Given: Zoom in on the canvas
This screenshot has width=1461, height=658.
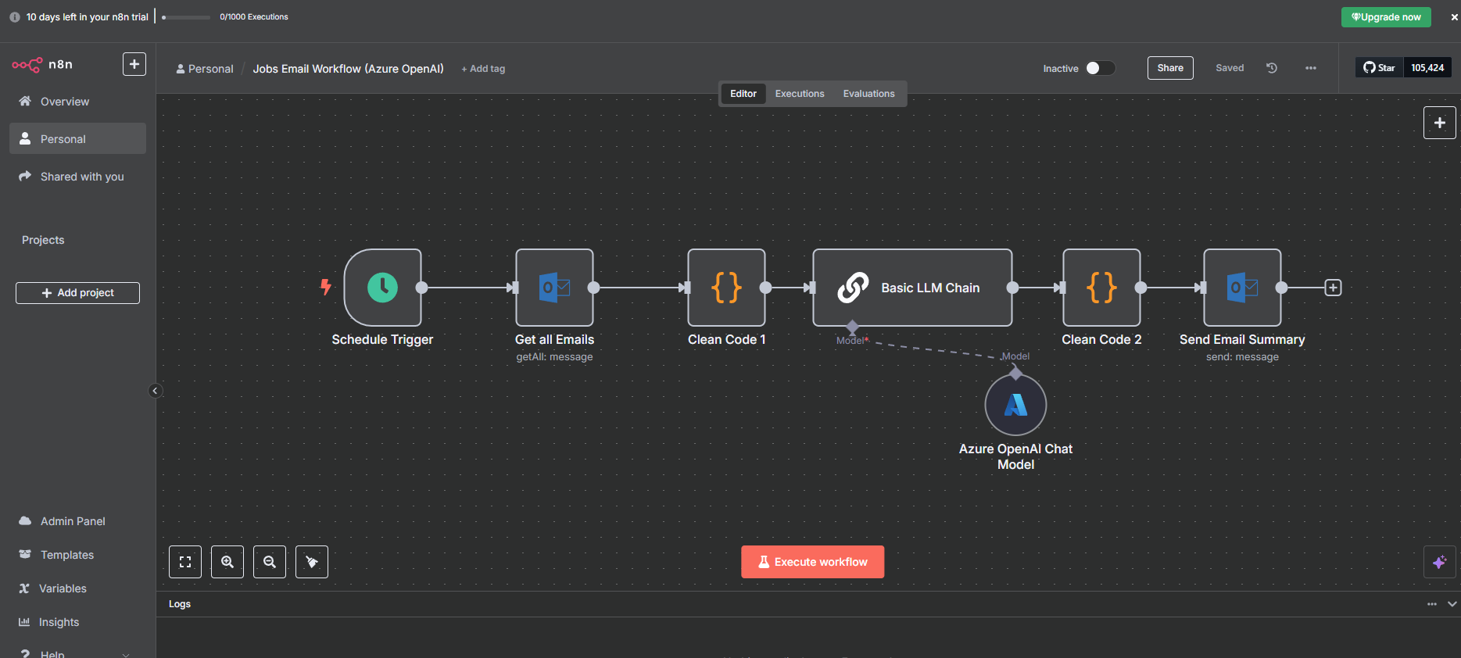Looking at the screenshot, I should click(227, 562).
